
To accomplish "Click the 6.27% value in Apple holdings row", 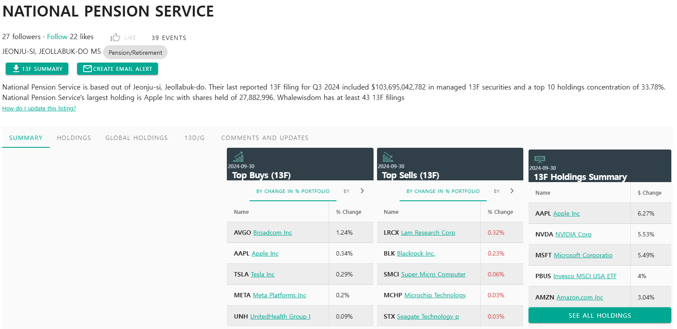I will point(646,213).
